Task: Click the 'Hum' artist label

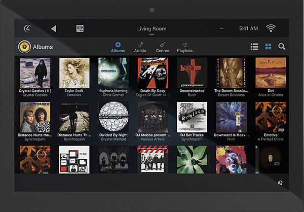Action: click(x=232, y=139)
